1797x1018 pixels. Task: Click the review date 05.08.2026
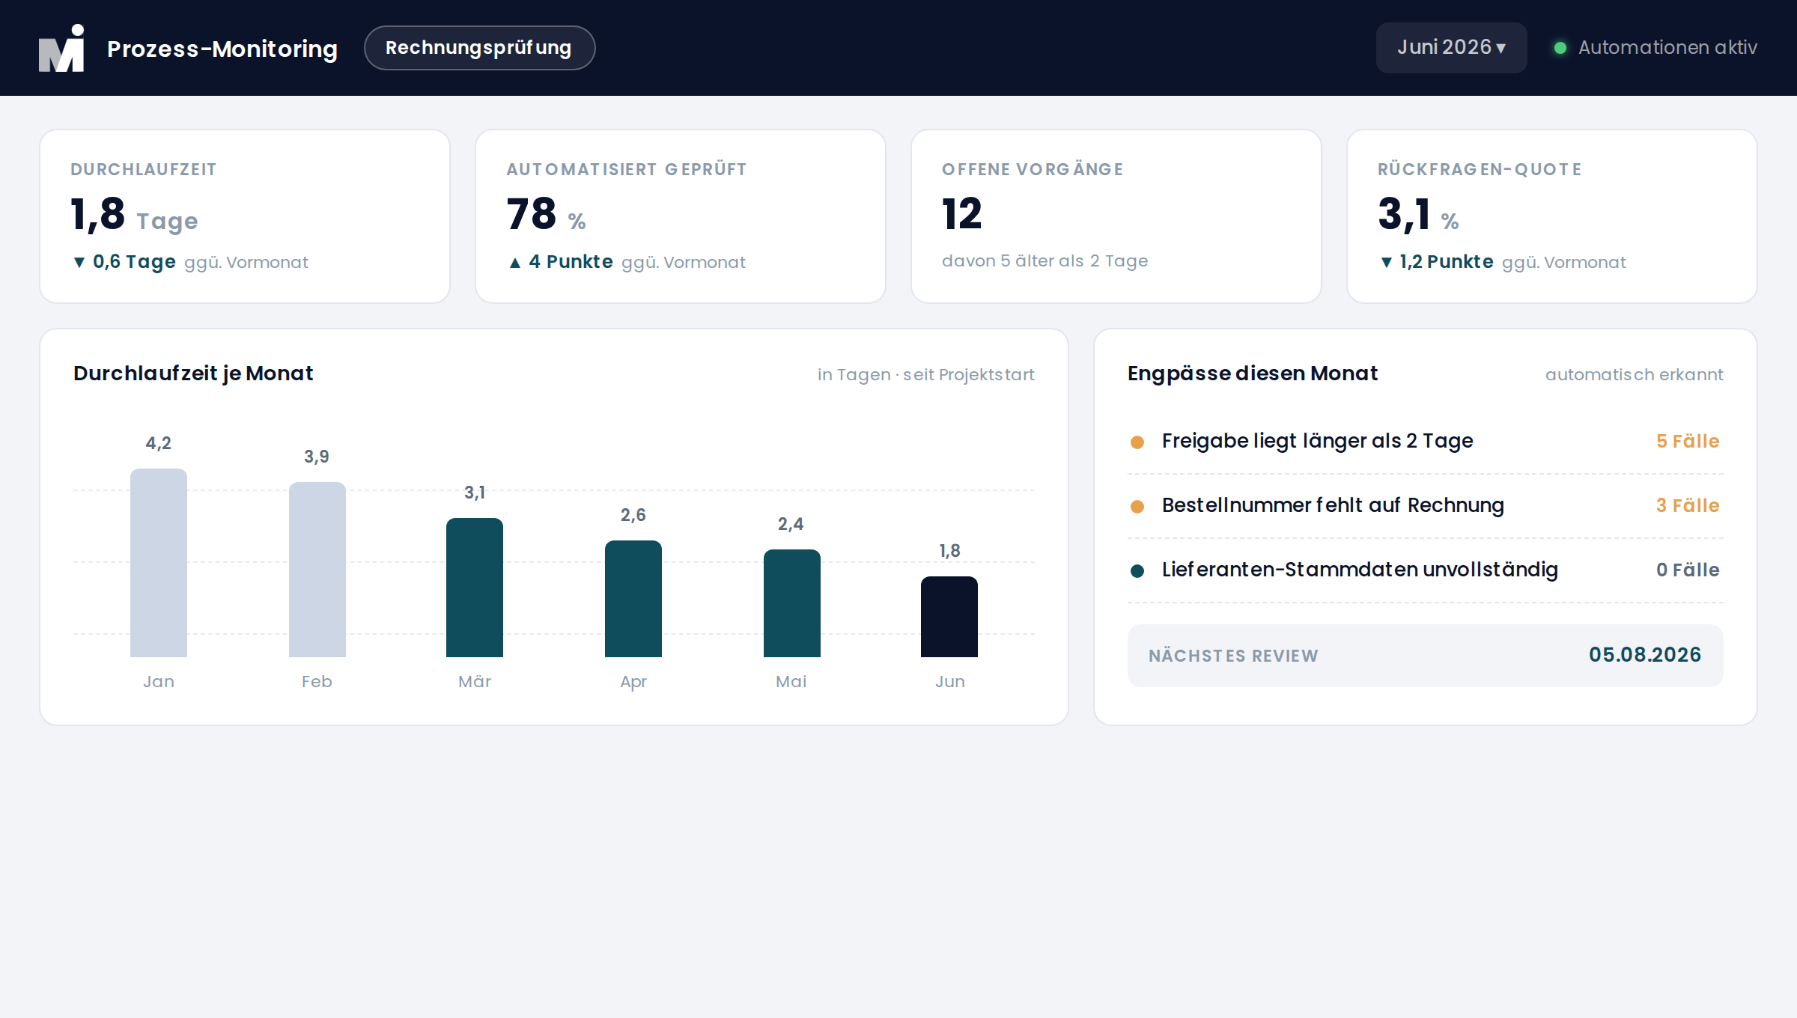click(1645, 655)
